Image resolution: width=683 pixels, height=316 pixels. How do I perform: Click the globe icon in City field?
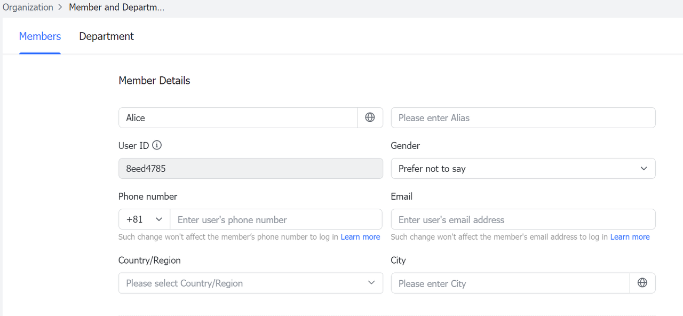tap(642, 283)
